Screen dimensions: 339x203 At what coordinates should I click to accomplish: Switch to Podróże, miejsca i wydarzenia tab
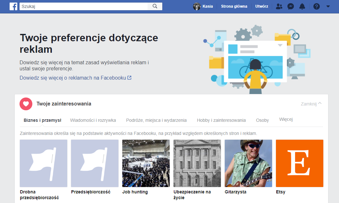click(x=156, y=120)
